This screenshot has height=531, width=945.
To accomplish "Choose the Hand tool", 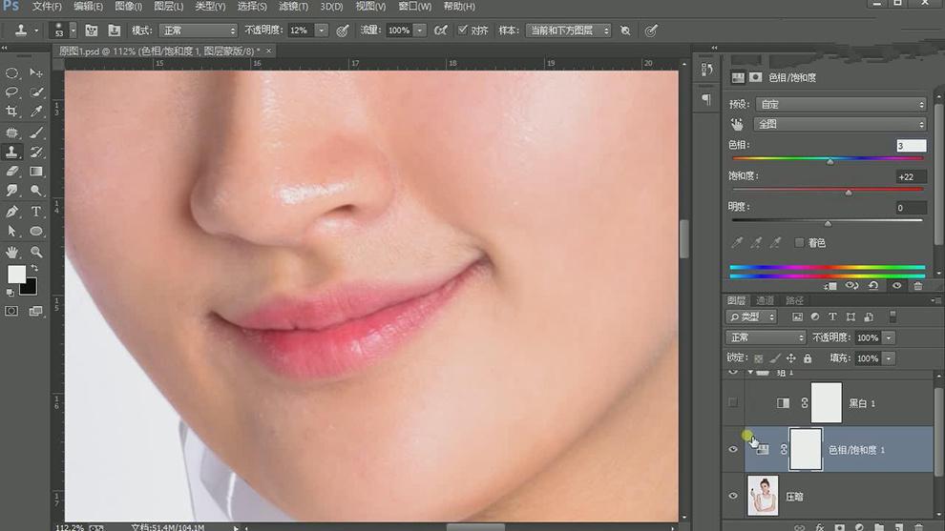I will [x=12, y=252].
